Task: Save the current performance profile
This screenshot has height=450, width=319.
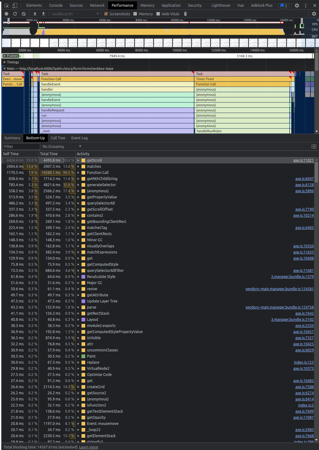Action: point(43,14)
